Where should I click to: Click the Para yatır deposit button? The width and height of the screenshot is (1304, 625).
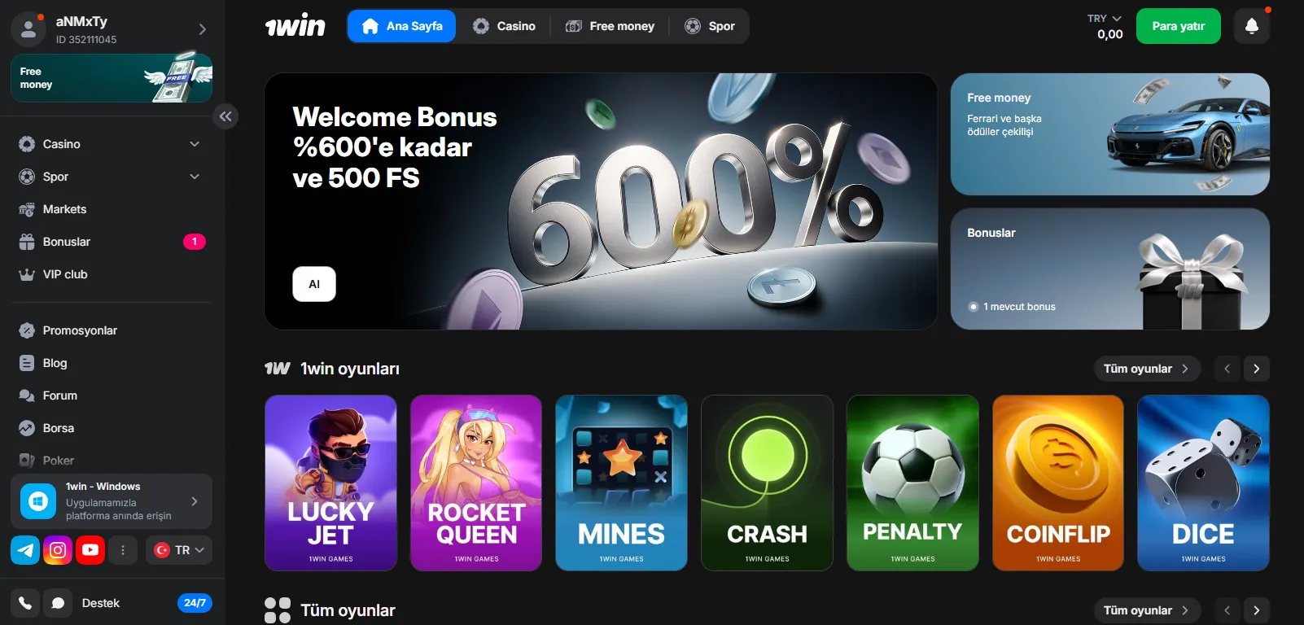pos(1179,26)
